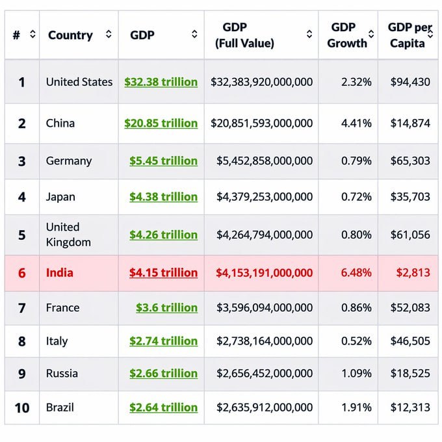Open Russia $2.66 trillion link
The height and width of the screenshot is (442, 442).
[x=164, y=374]
